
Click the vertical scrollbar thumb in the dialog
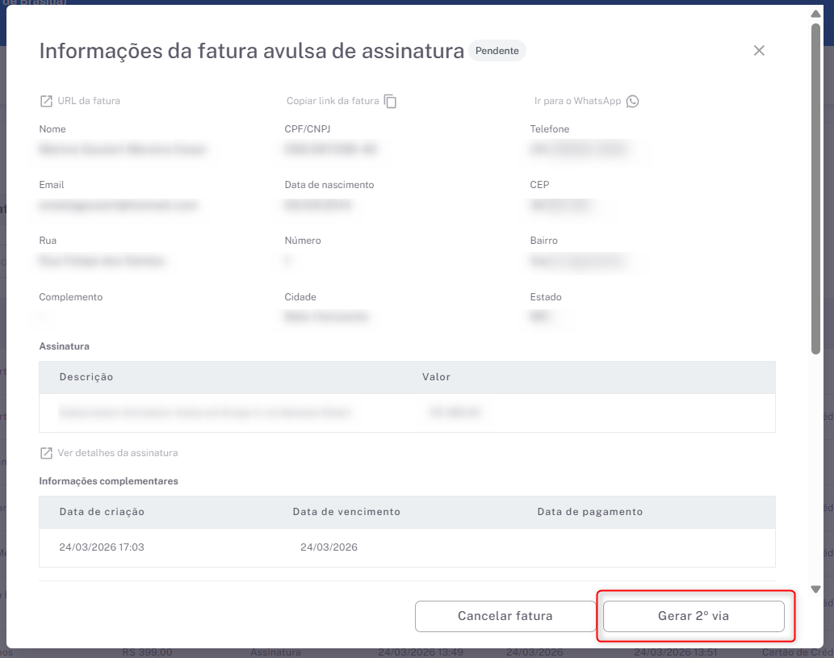815,186
